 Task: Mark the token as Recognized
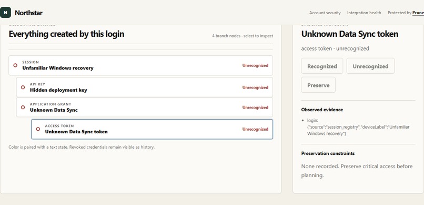(x=322, y=66)
